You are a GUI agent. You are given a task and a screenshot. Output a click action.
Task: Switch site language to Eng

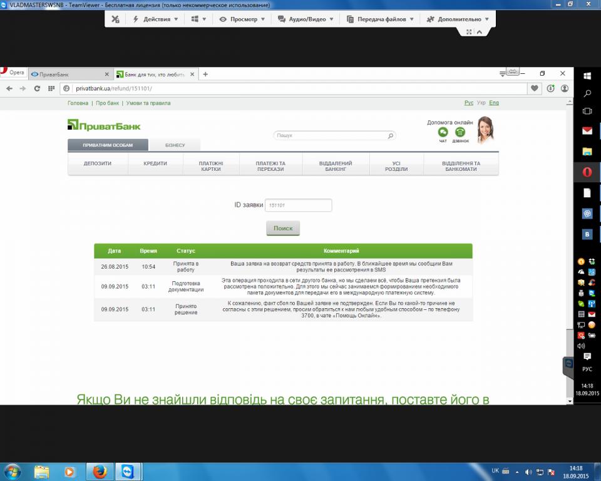pyautogui.click(x=494, y=103)
